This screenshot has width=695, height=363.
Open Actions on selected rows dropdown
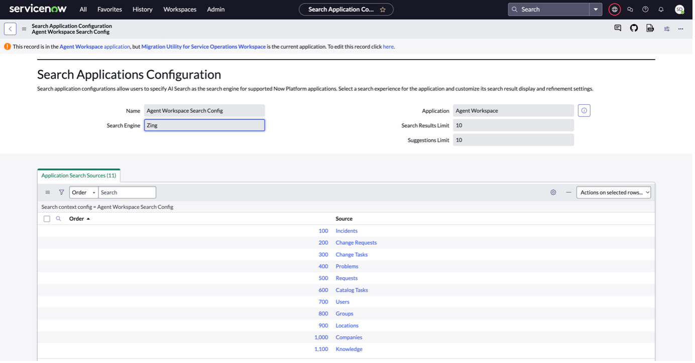(x=616, y=193)
